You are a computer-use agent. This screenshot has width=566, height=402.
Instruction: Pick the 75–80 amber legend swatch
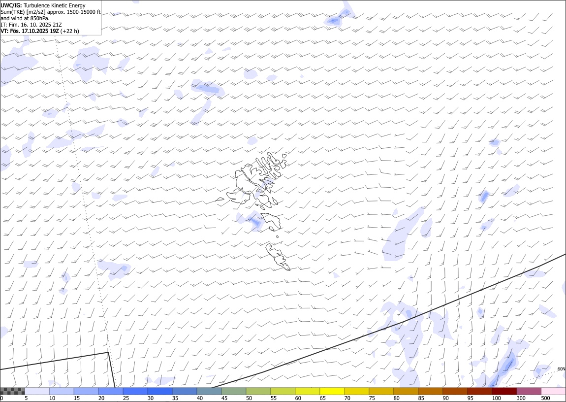(x=381, y=391)
